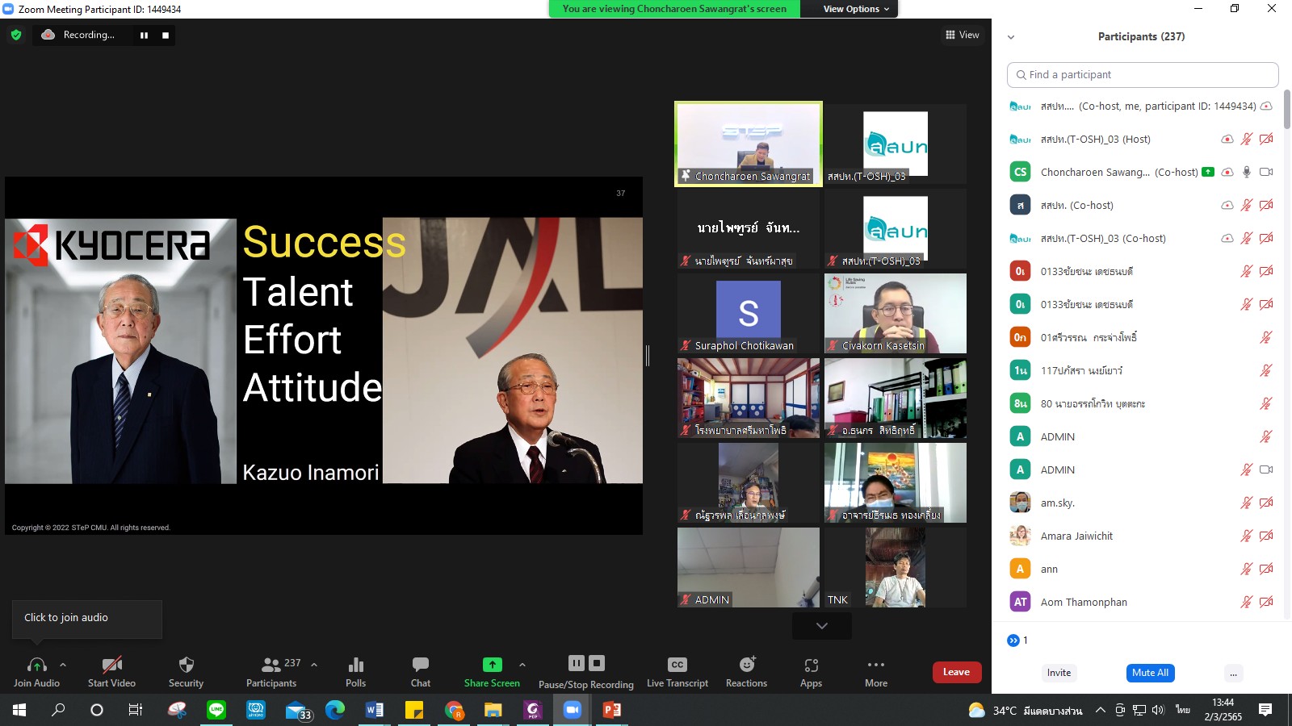Start video with the camera icon
The image size is (1292, 726).
(111, 665)
